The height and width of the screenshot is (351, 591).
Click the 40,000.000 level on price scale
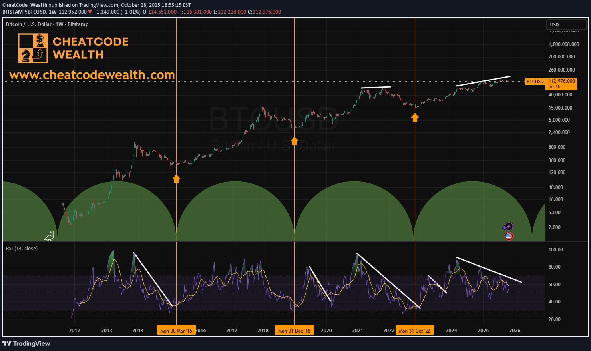559,94
